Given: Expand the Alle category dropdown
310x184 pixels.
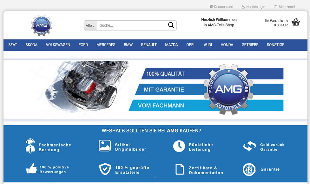Looking at the screenshot, I should point(90,26).
